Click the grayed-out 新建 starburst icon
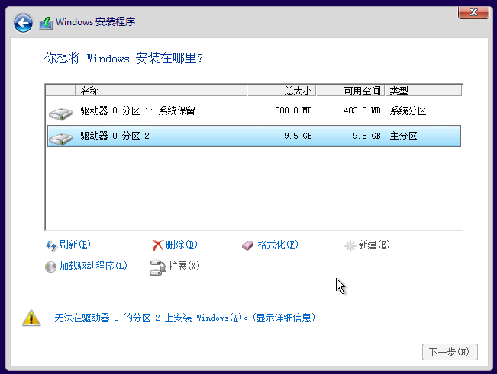Image resolution: width=497 pixels, height=374 pixels. point(350,245)
